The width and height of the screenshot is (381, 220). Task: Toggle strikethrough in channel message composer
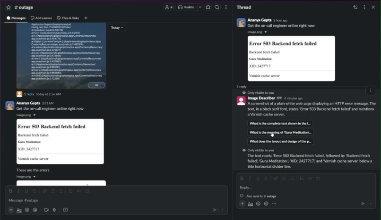point(35,191)
